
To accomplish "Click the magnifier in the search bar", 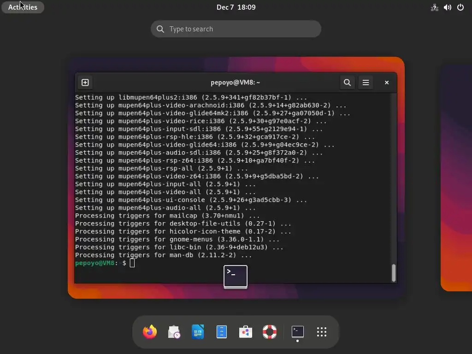I will tap(160, 29).
